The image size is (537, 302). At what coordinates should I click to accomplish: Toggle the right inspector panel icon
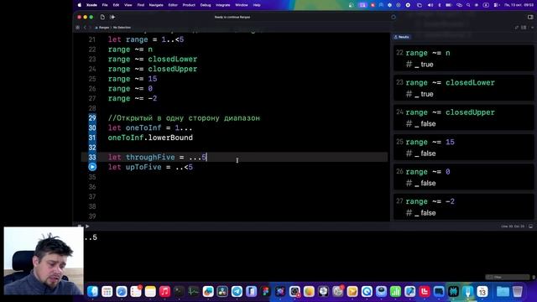[x=530, y=17]
